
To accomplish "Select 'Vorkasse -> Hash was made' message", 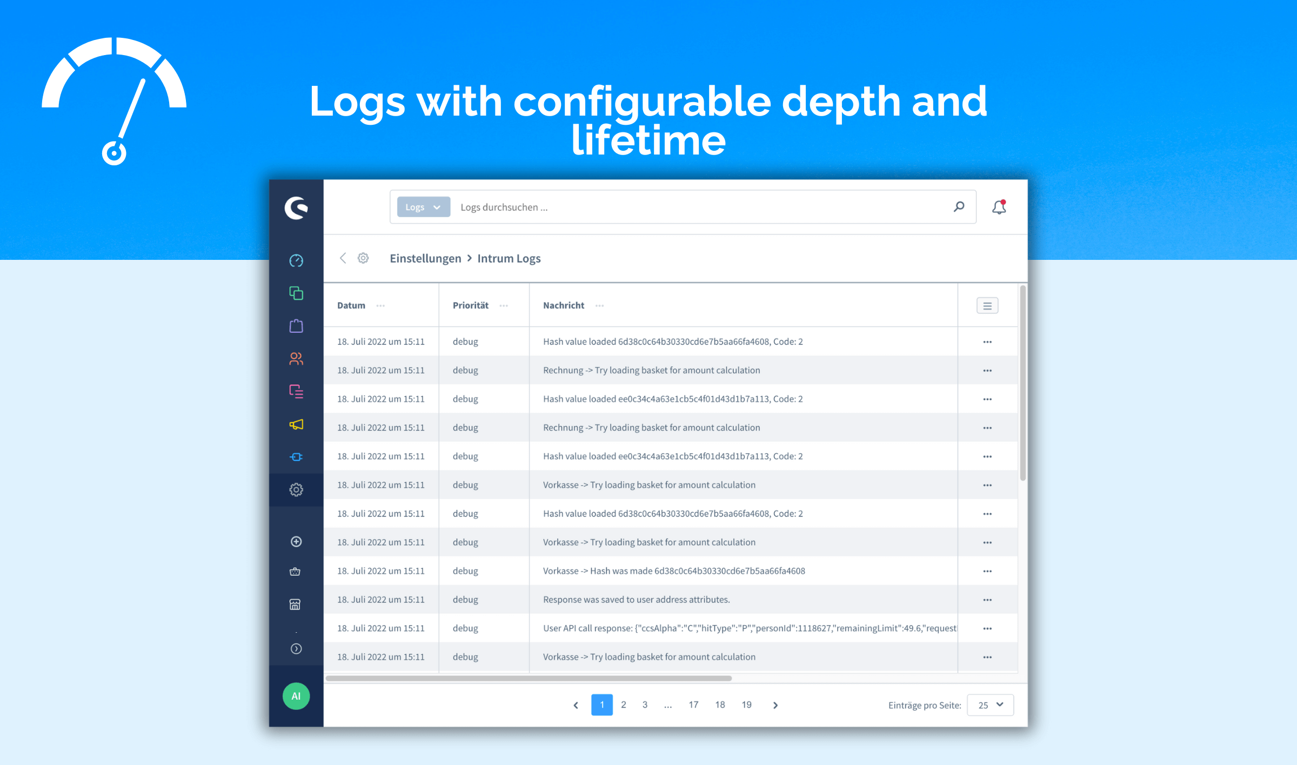I will pyautogui.click(x=674, y=571).
